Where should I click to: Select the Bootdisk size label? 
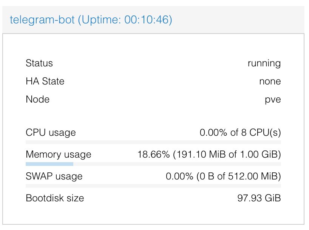55,198
